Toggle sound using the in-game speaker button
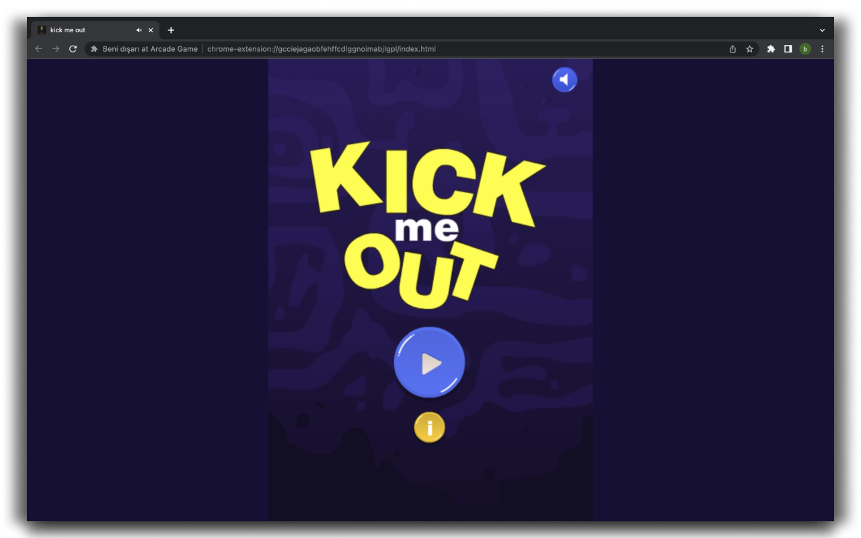The image size is (861, 538). 564,79
